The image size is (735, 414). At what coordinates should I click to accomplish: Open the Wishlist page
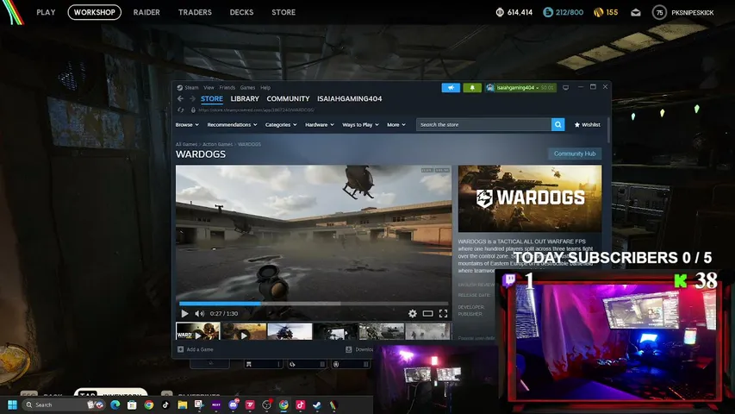(x=588, y=124)
